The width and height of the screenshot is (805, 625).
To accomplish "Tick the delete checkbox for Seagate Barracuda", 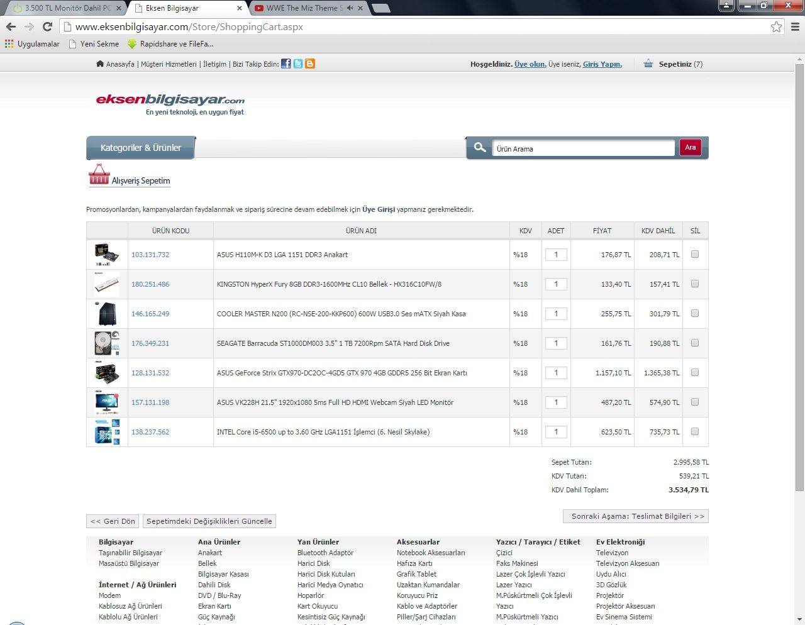I will pyautogui.click(x=695, y=343).
